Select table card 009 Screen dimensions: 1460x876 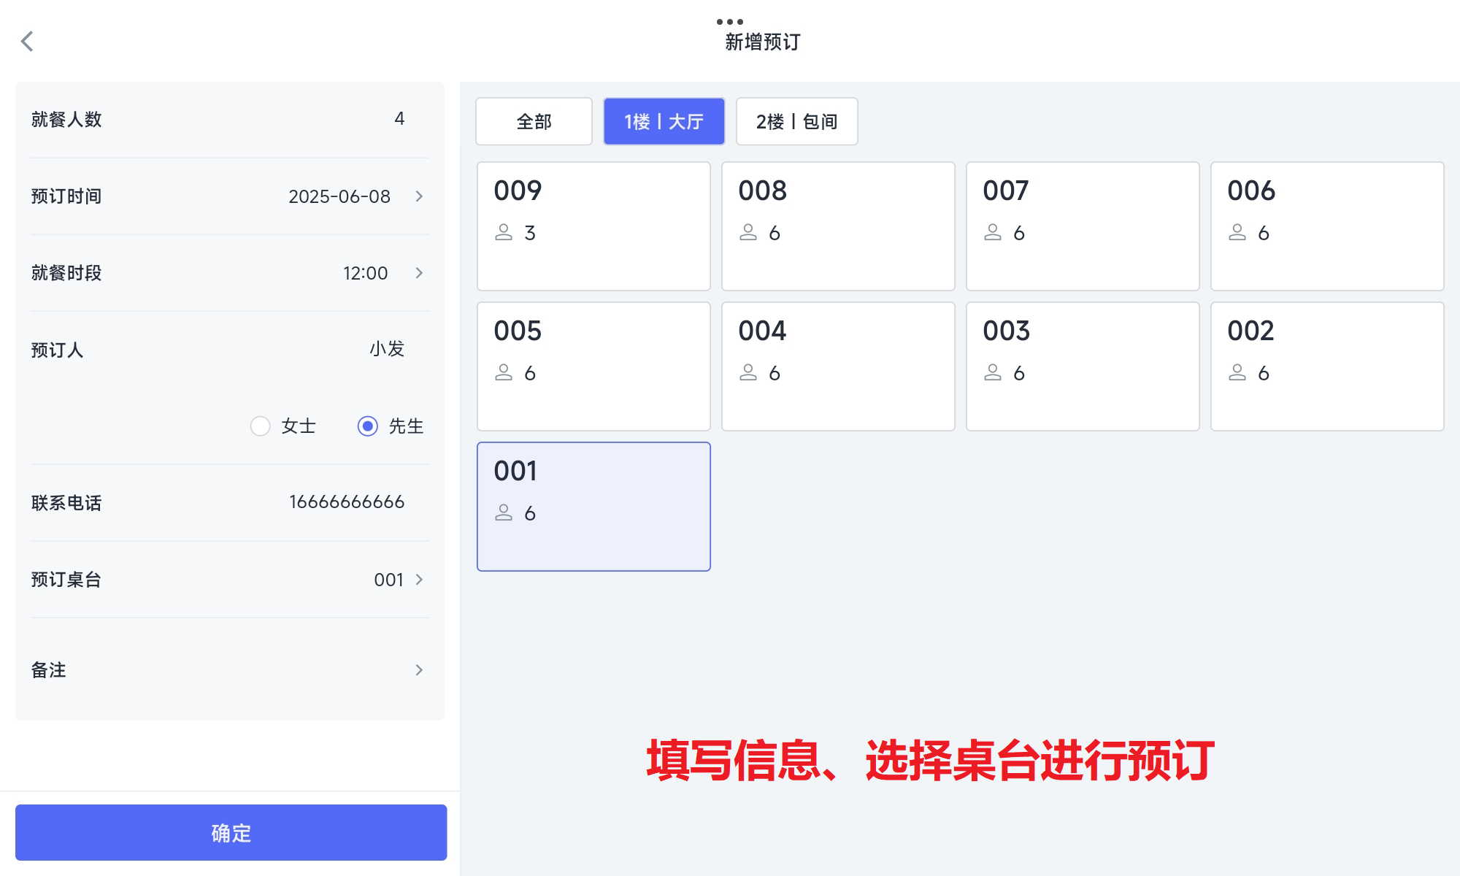(593, 226)
